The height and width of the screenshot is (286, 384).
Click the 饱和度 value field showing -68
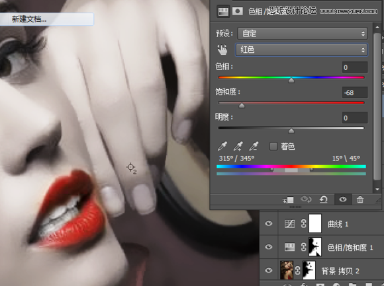355,93
